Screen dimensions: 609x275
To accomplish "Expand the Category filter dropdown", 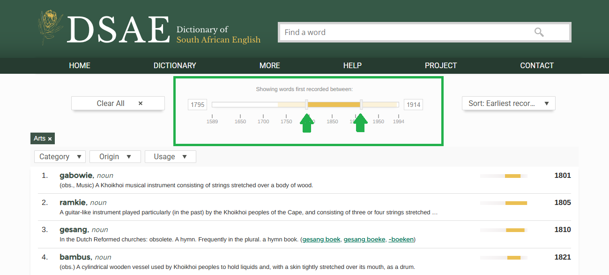I will point(60,156).
